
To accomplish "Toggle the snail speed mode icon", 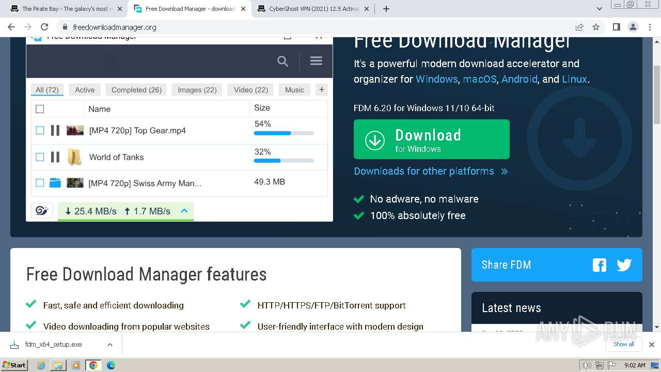I will (42, 210).
